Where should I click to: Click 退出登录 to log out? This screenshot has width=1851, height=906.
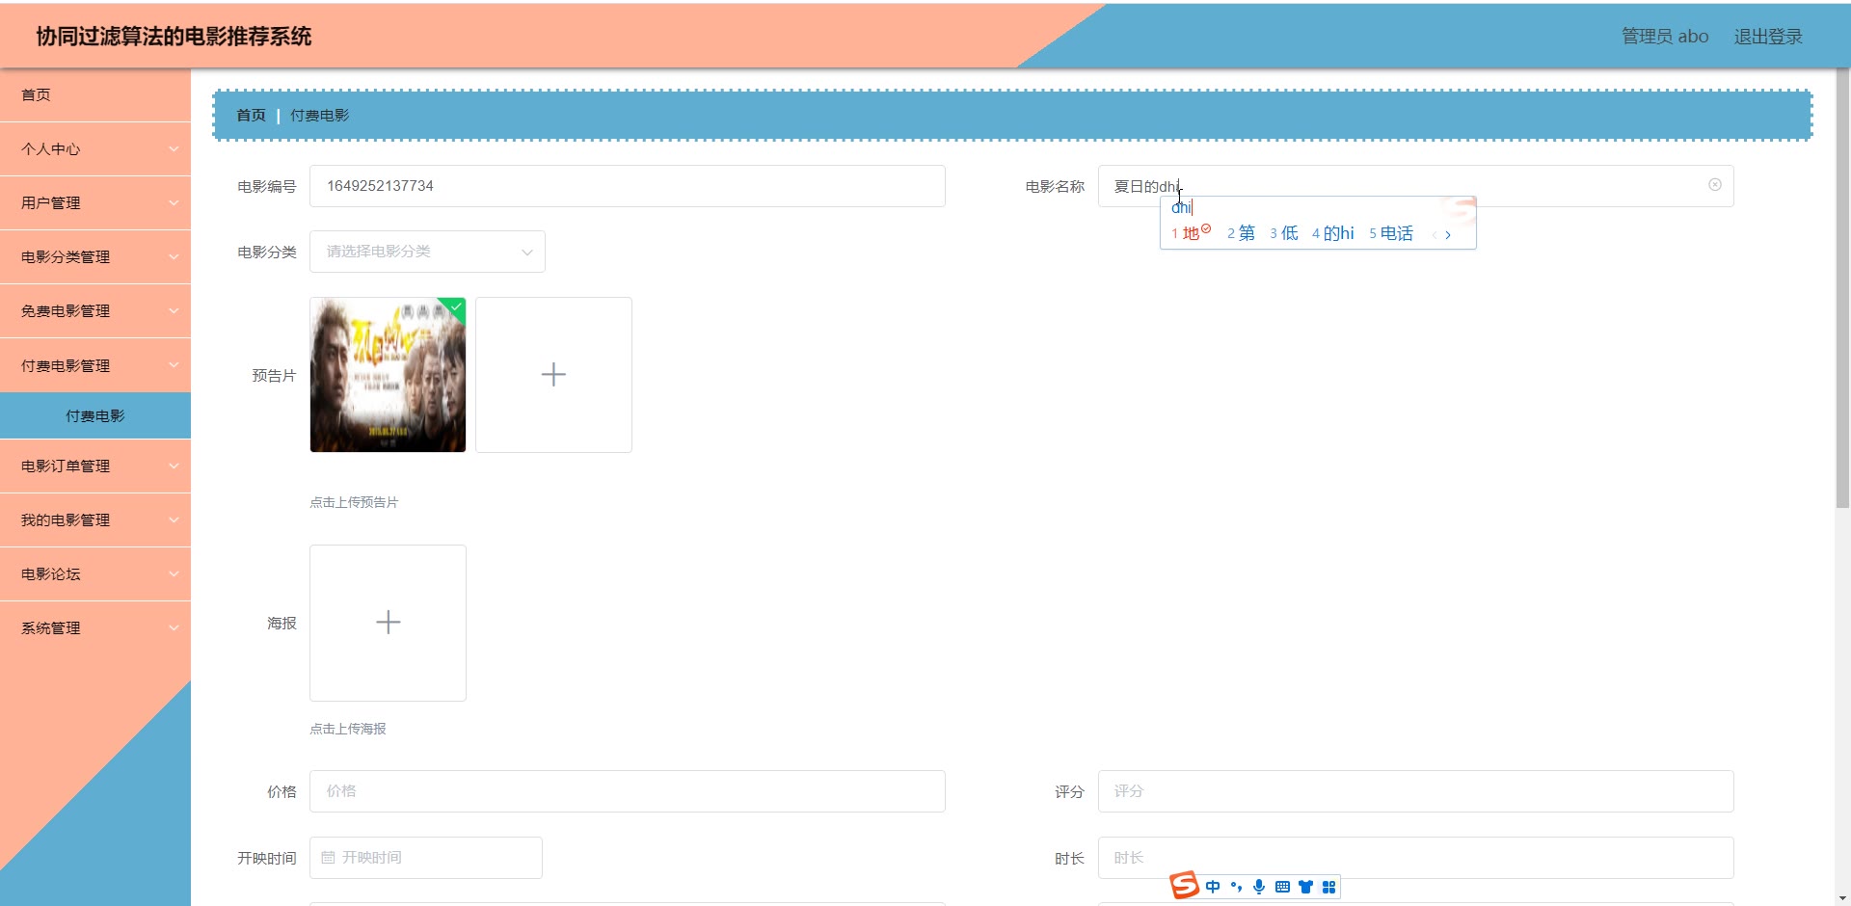coord(1768,37)
